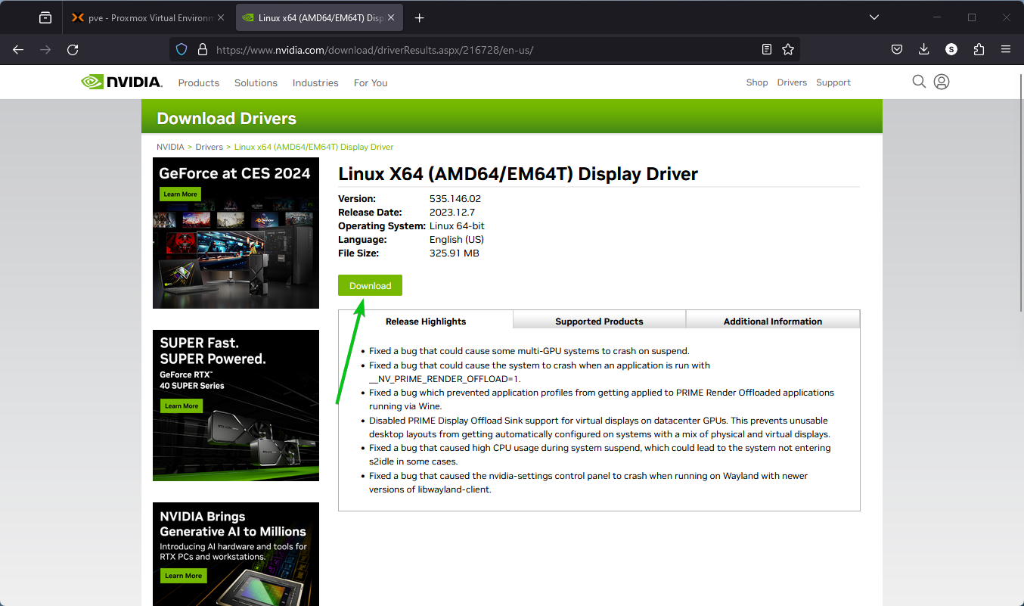The width and height of the screenshot is (1024, 606).
Task: Open the tracking protection shield icon
Action: [x=182, y=49]
